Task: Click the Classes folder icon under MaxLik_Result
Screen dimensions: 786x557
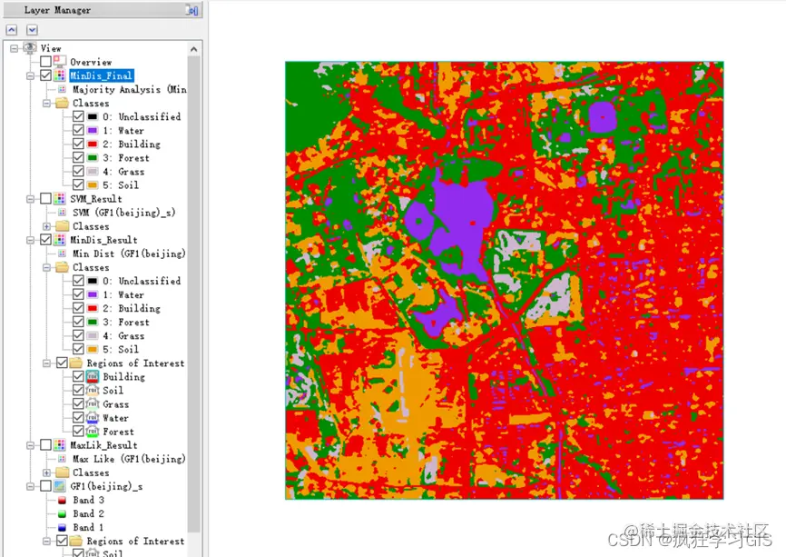Action: (x=62, y=472)
